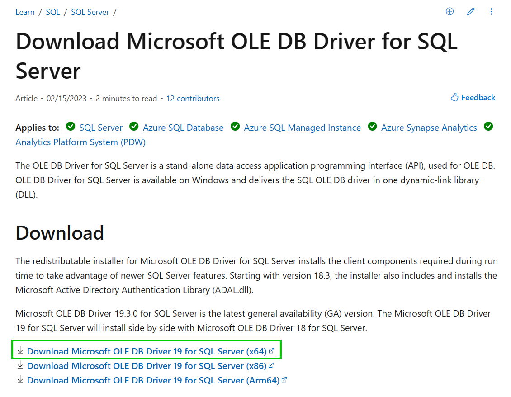Screen dimensions: 511x397
Task: Open the SQL breadcrumb link
Action: 53,12
